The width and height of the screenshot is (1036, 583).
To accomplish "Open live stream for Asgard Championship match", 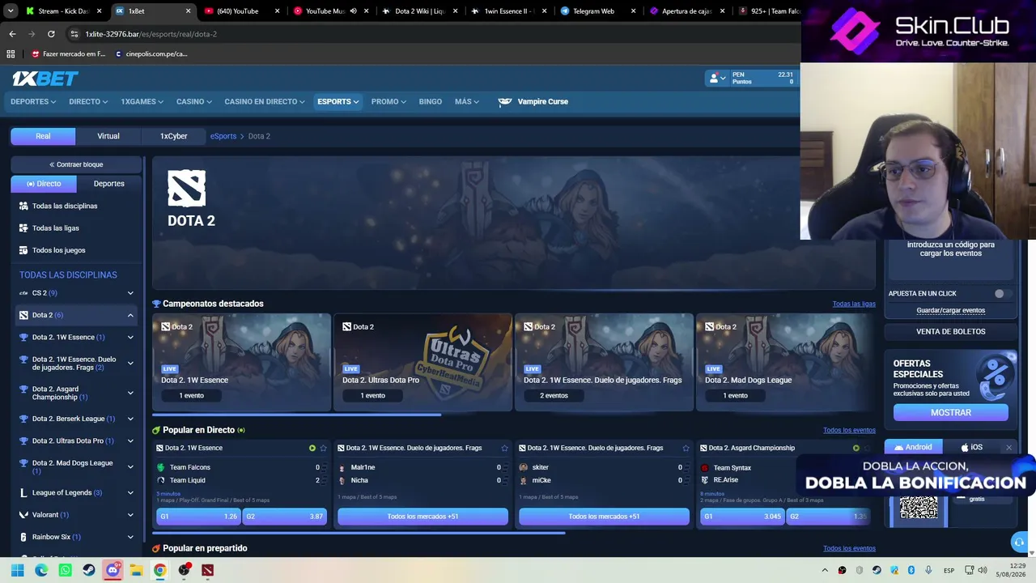I will [856, 448].
